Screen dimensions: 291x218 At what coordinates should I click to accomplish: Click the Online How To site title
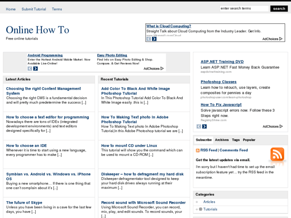pyautogui.click(x=38, y=30)
